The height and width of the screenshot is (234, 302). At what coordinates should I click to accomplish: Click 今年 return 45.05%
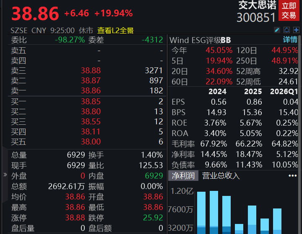(219, 50)
